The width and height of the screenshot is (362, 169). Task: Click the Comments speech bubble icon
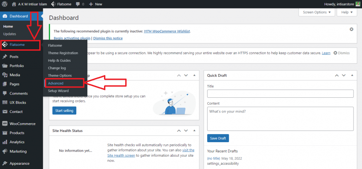click(x=5, y=93)
